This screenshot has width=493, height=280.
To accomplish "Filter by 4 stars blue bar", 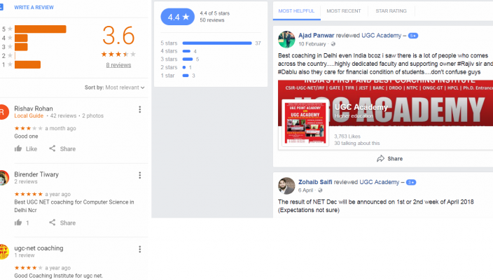I will [x=186, y=51].
